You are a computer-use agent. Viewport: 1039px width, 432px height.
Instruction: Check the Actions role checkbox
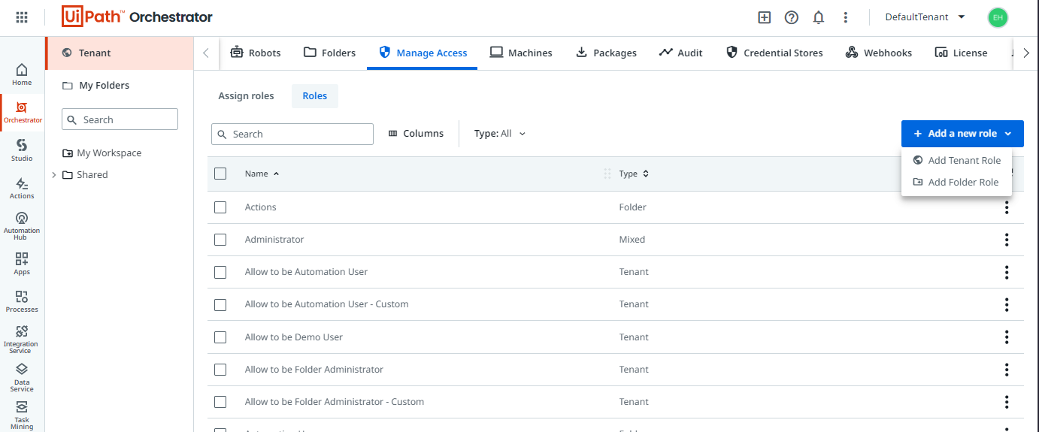pos(220,207)
